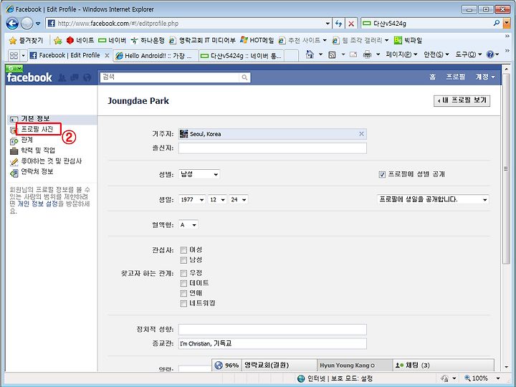Click the 정치적 성향 input field
The width and height of the screenshot is (516, 387).
pyautogui.click(x=272, y=330)
